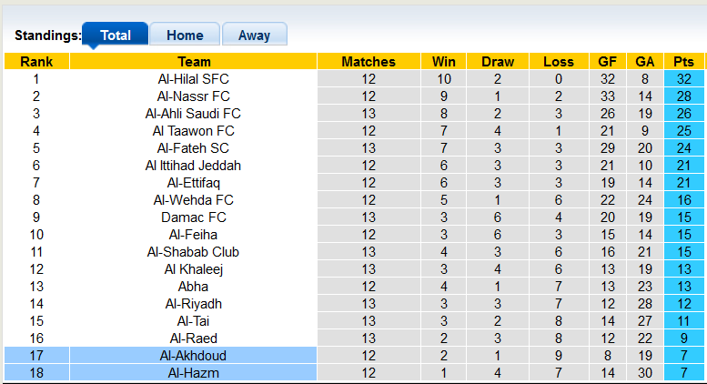Switch to the Home standings tab
This screenshot has width=707, height=384.
click(x=185, y=35)
